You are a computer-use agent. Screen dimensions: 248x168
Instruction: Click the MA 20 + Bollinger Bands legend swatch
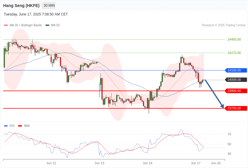click(6, 25)
